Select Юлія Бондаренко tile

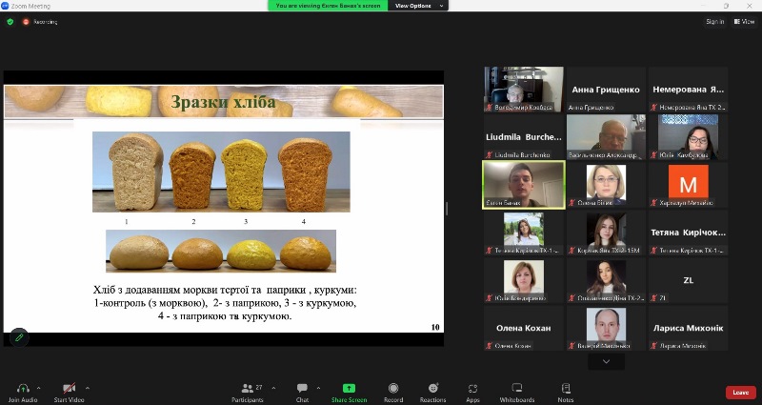tap(524, 280)
